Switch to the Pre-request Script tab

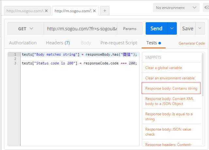119,43
